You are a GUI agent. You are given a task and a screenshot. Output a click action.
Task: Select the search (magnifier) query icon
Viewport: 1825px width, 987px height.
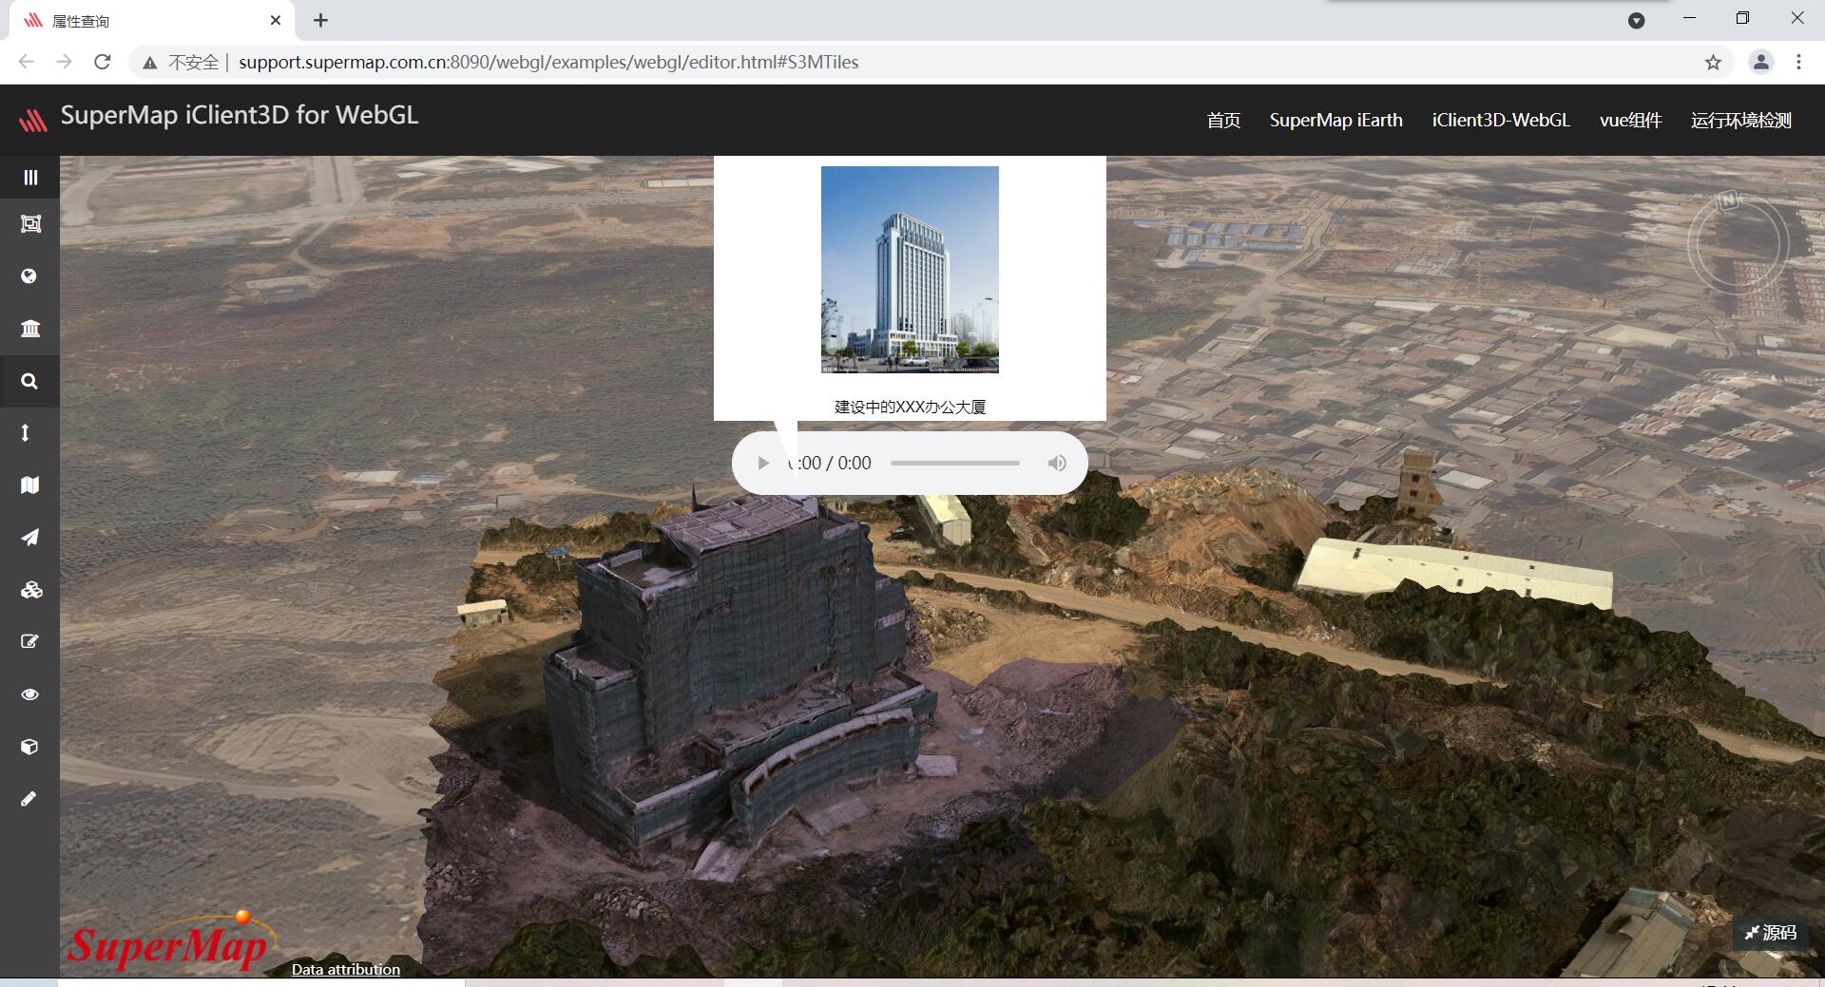pyautogui.click(x=29, y=381)
